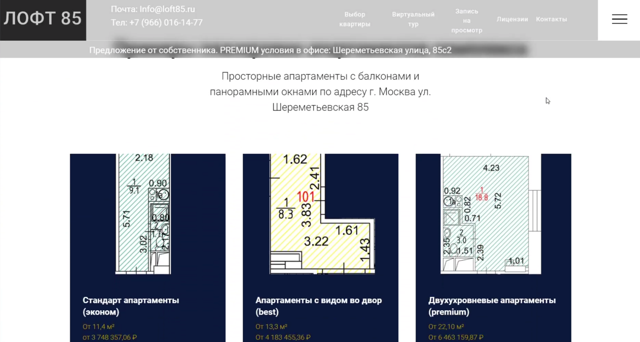Click the От 22,10 м² area text
This screenshot has width=640, height=342.
coord(446,326)
